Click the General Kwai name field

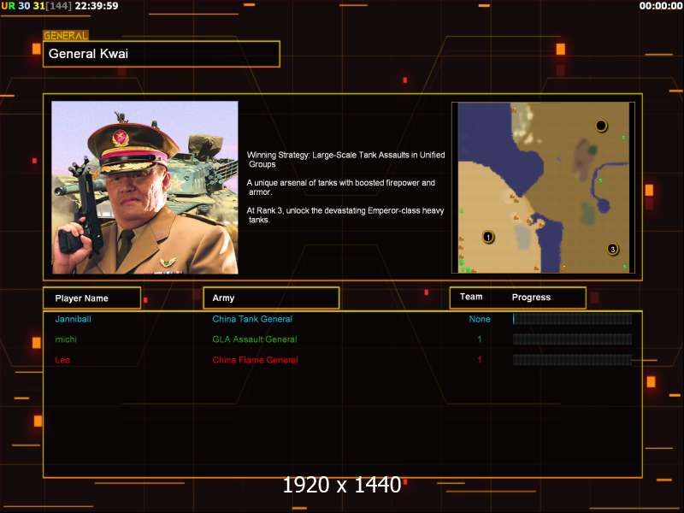pyautogui.click(x=162, y=54)
